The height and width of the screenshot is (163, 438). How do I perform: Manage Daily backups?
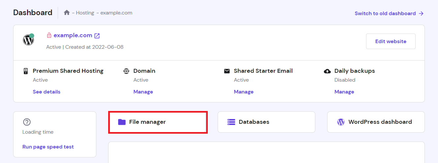coord(344,92)
